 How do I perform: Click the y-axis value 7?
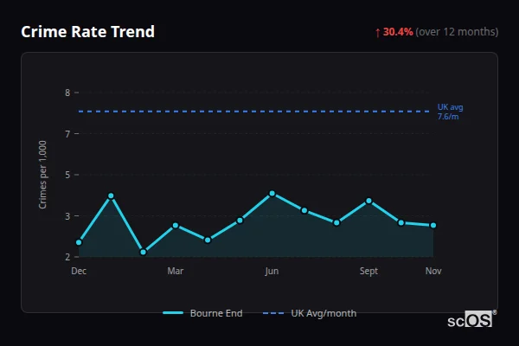pos(67,134)
